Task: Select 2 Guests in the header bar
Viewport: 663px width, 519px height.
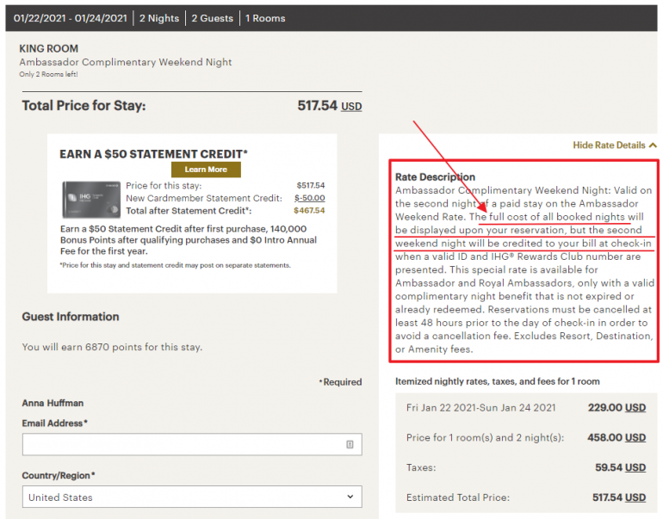Action: click(213, 18)
